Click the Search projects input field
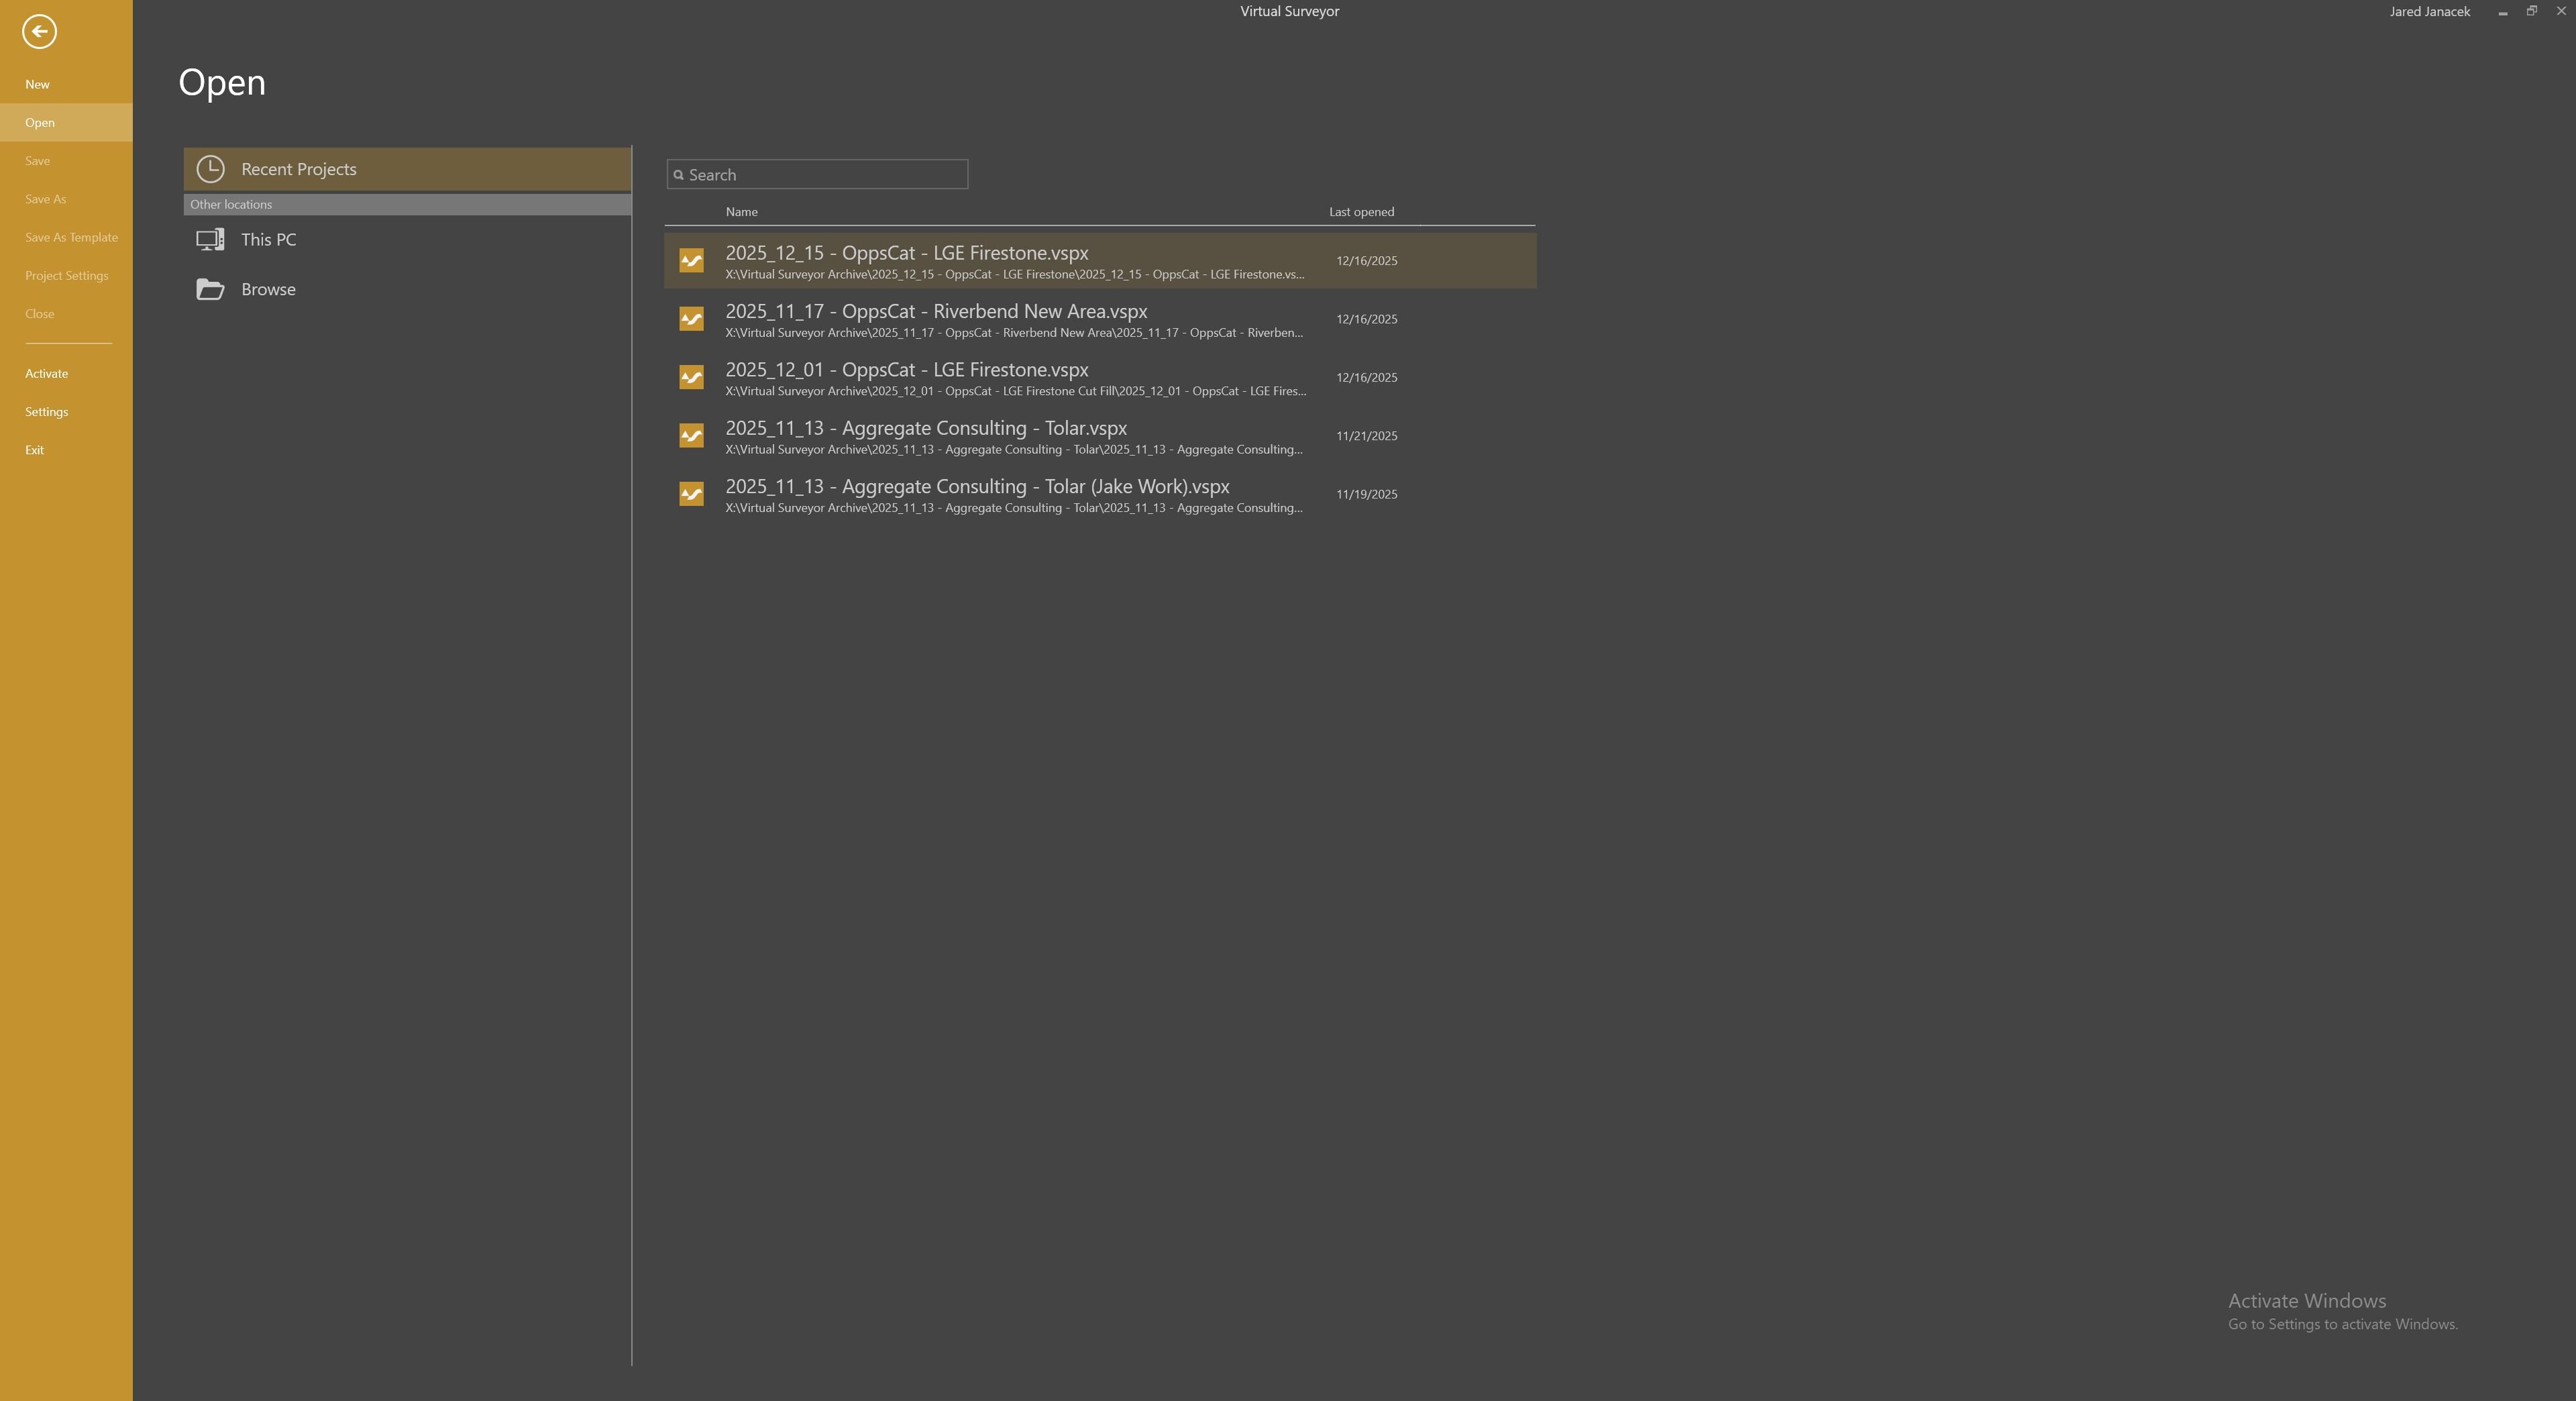 tap(817, 175)
